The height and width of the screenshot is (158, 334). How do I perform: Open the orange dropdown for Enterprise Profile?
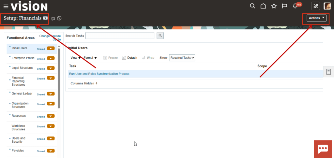(51, 58)
